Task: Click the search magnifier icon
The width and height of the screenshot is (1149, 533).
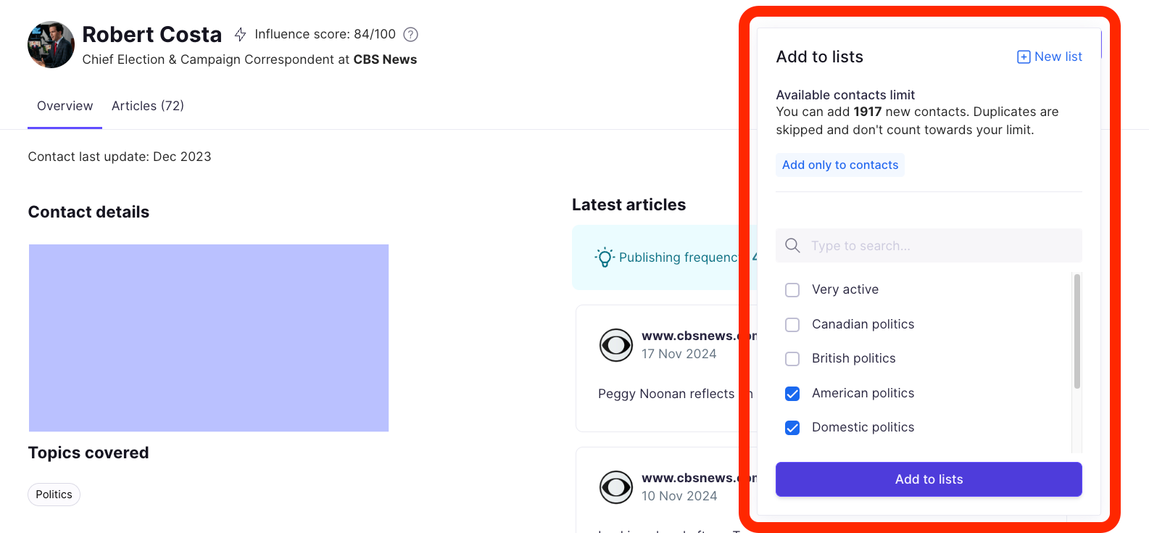Action: [x=793, y=246]
